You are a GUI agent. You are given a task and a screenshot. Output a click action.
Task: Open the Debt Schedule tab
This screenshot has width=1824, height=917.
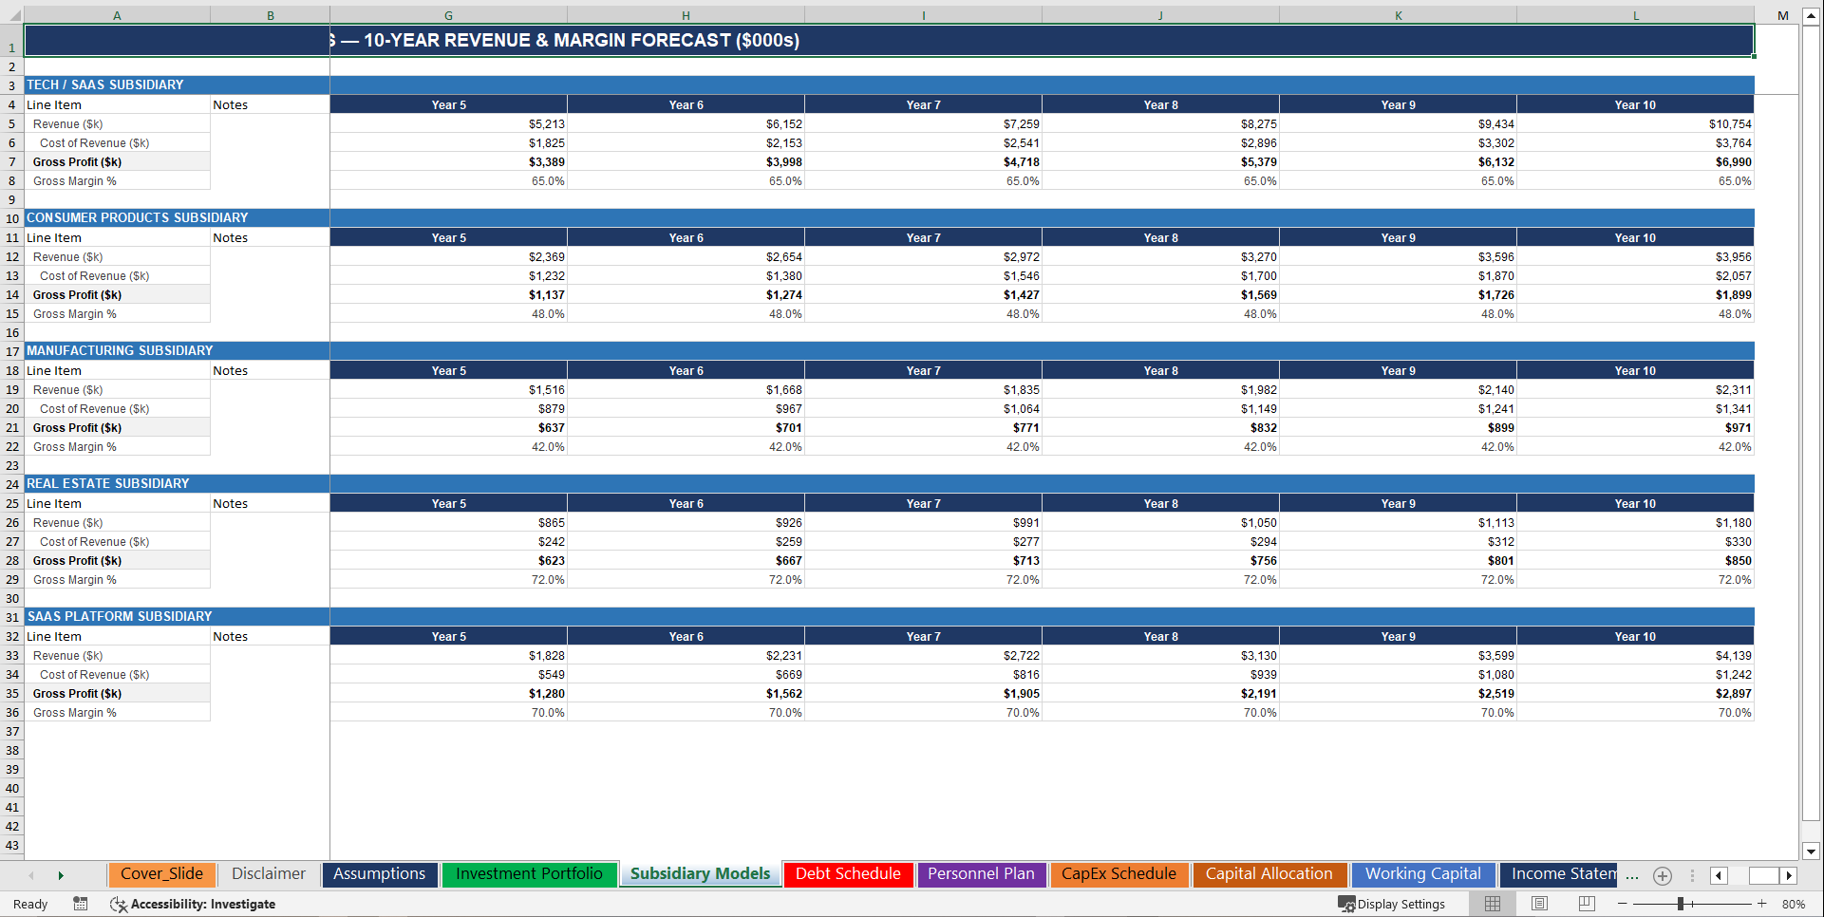pos(847,873)
